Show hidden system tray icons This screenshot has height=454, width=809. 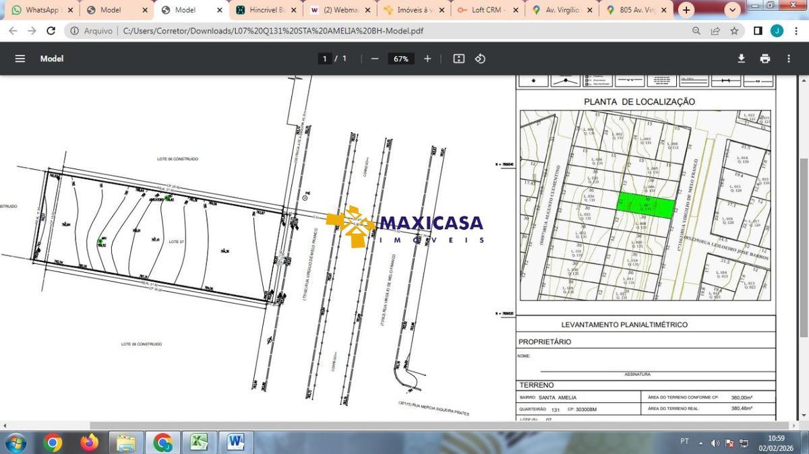[700, 443]
